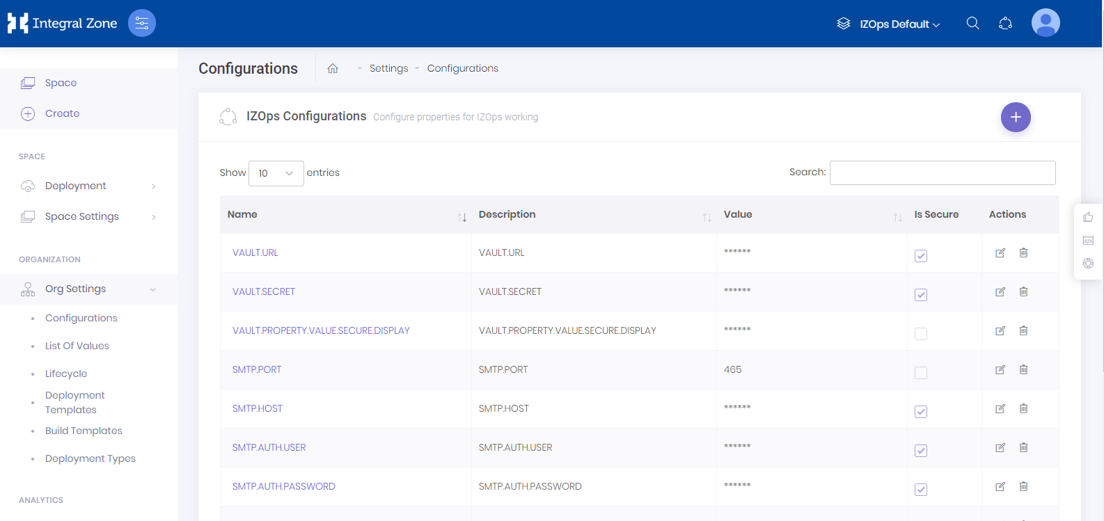Viewport: 1104px width, 521px height.
Task: Select List Of Values in sidebar
Action: 77,346
